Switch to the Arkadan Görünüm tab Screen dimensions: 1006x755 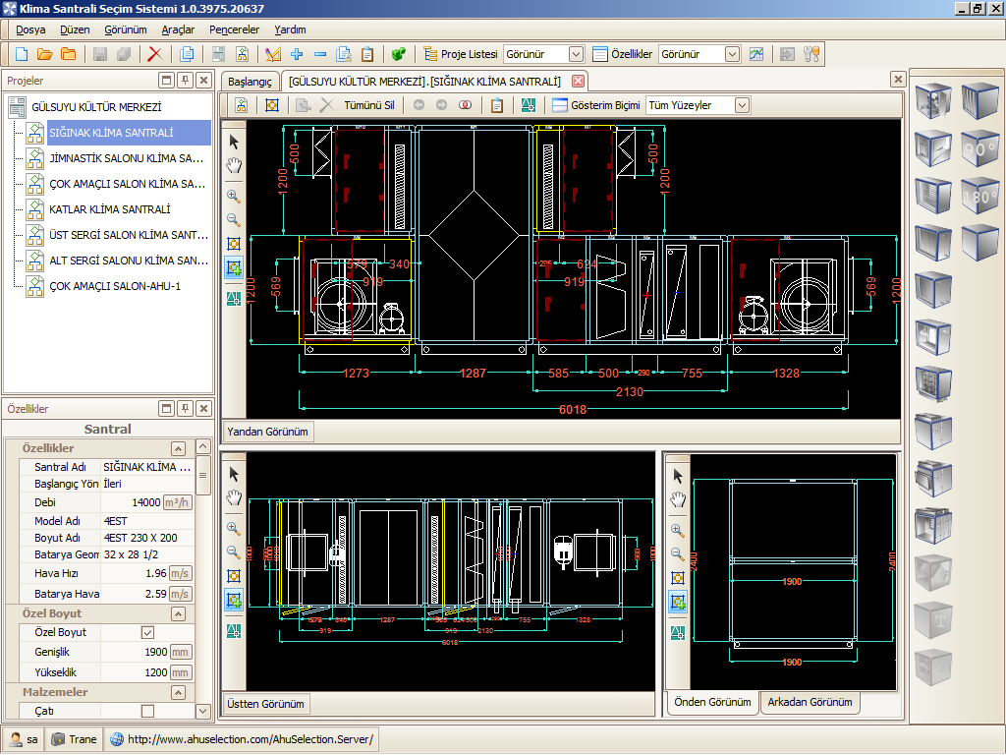(810, 702)
